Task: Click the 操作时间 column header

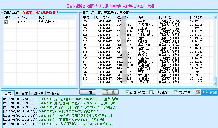Action: [198, 17]
